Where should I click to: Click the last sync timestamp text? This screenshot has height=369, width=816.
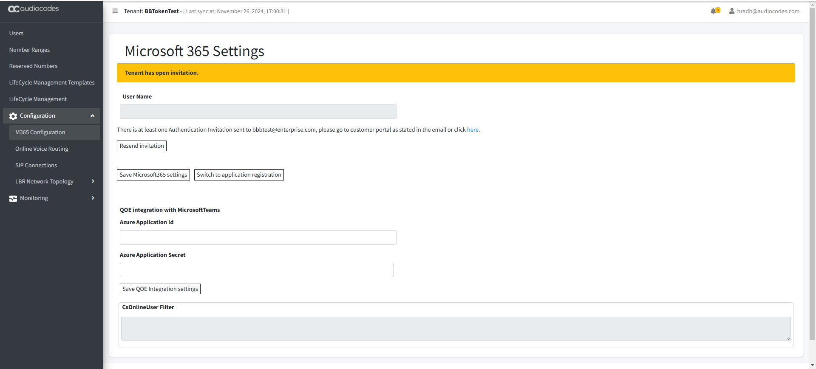click(x=236, y=11)
